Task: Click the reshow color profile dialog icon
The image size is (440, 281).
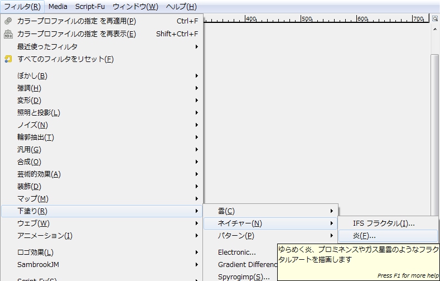Action: pyautogui.click(x=8, y=34)
